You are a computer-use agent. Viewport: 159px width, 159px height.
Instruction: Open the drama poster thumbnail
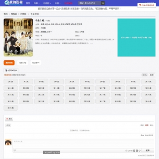coord(18,37)
